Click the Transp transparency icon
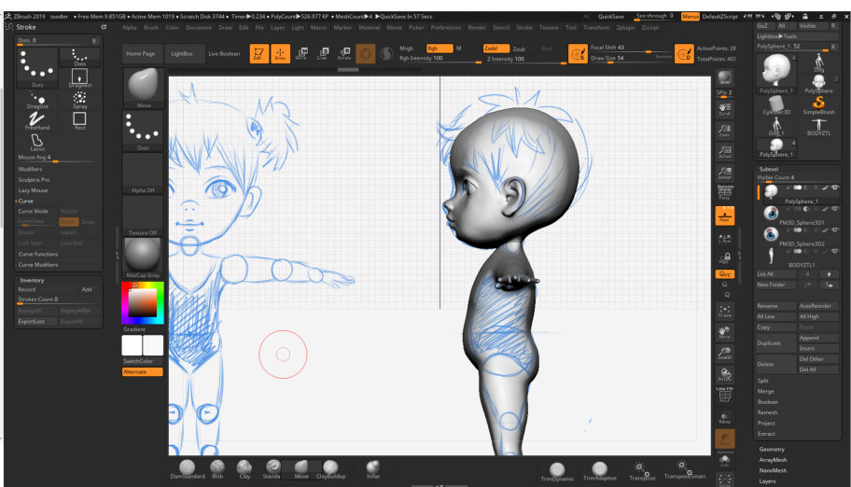 point(724,417)
